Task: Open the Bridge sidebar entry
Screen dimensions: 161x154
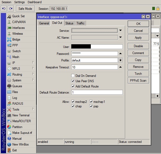Action: (21, 39)
